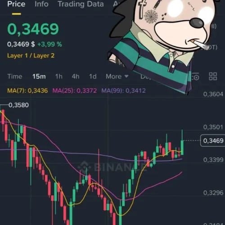This screenshot has width=225, height=225.
Task: Select the Time line chart option
Action: 15,76
